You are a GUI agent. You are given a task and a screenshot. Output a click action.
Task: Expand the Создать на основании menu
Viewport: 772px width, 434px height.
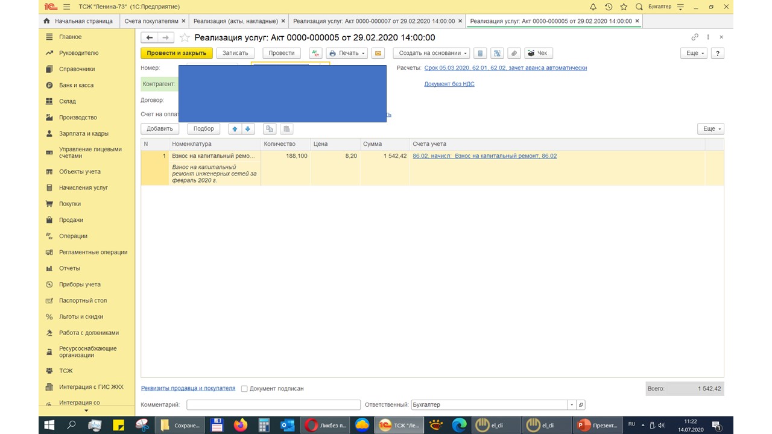(x=431, y=53)
